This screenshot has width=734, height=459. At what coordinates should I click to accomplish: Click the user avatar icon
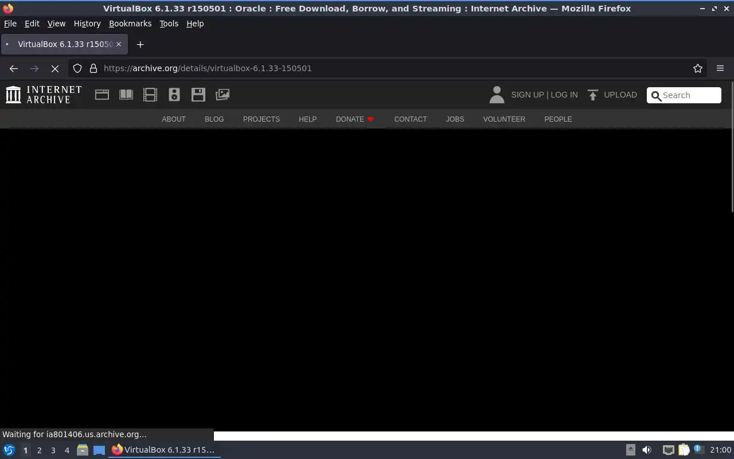tap(497, 95)
